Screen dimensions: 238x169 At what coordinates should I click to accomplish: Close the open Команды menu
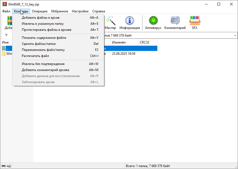pyautogui.click(x=21, y=11)
